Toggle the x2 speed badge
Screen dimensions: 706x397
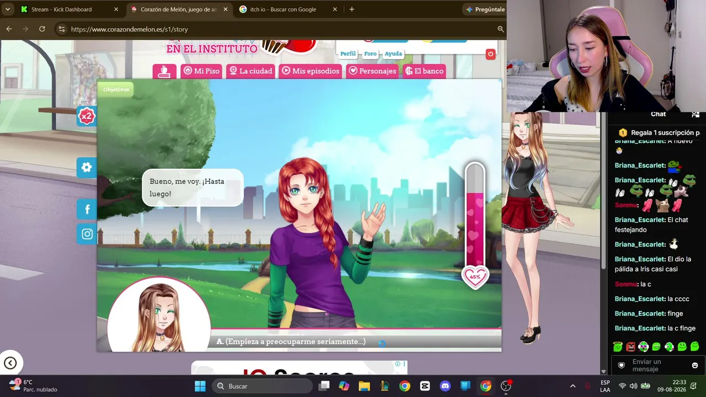[x=87, y=116]
